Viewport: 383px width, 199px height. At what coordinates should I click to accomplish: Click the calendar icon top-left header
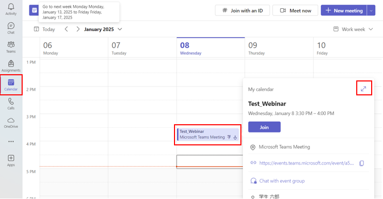coord(34,10)
